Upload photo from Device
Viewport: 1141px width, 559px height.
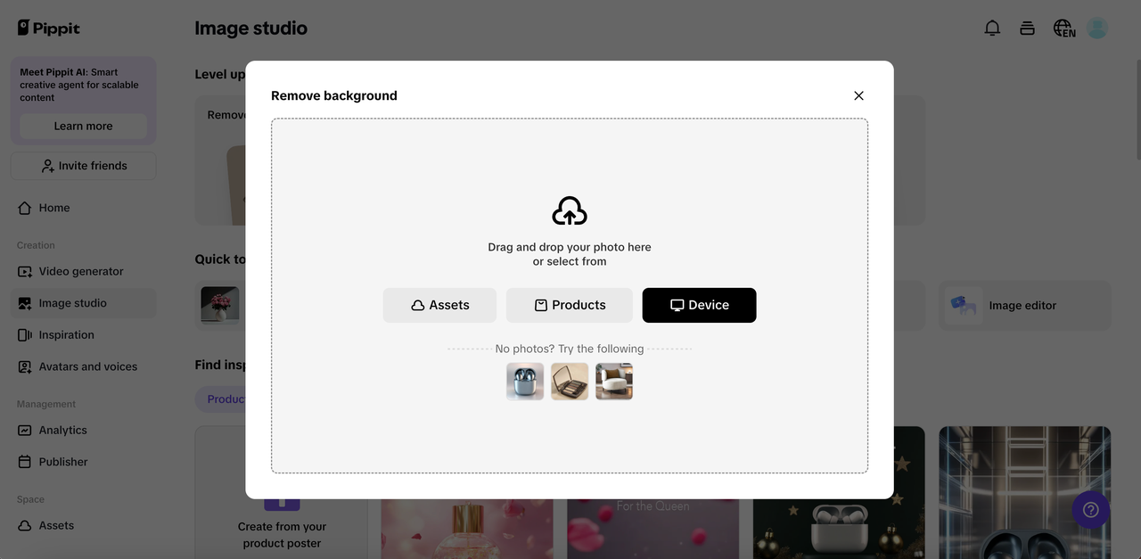699,305
